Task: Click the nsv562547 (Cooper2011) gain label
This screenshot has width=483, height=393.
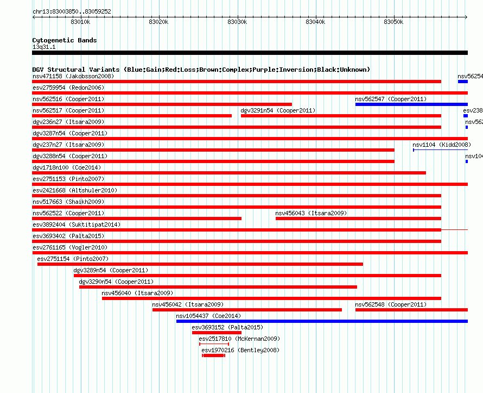Action: tap(391, 99)
